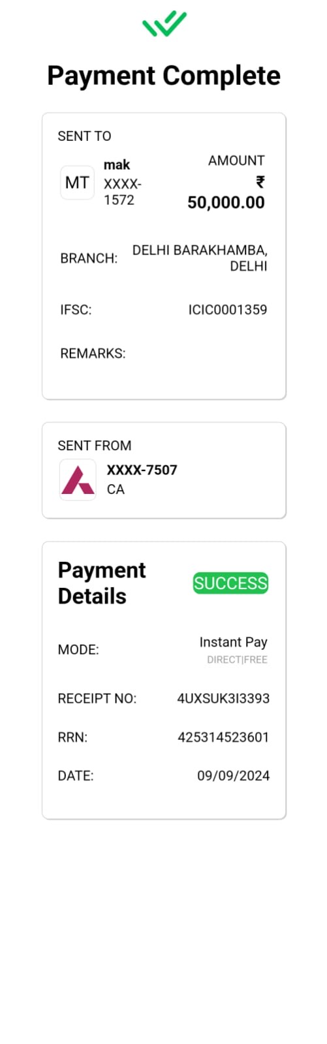
Task: Tap the Axis bank logo icon
Action: pyautogui.click(x=78, y=480)
